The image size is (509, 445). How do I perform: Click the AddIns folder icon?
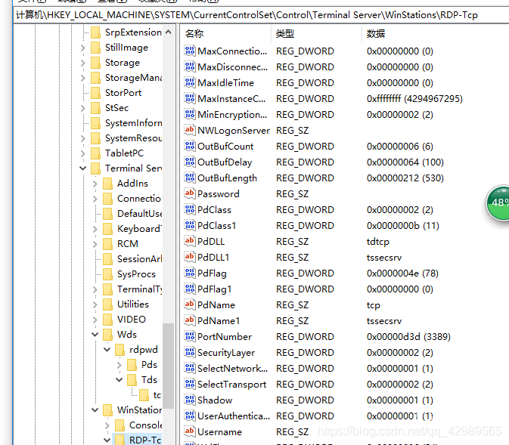107,184
